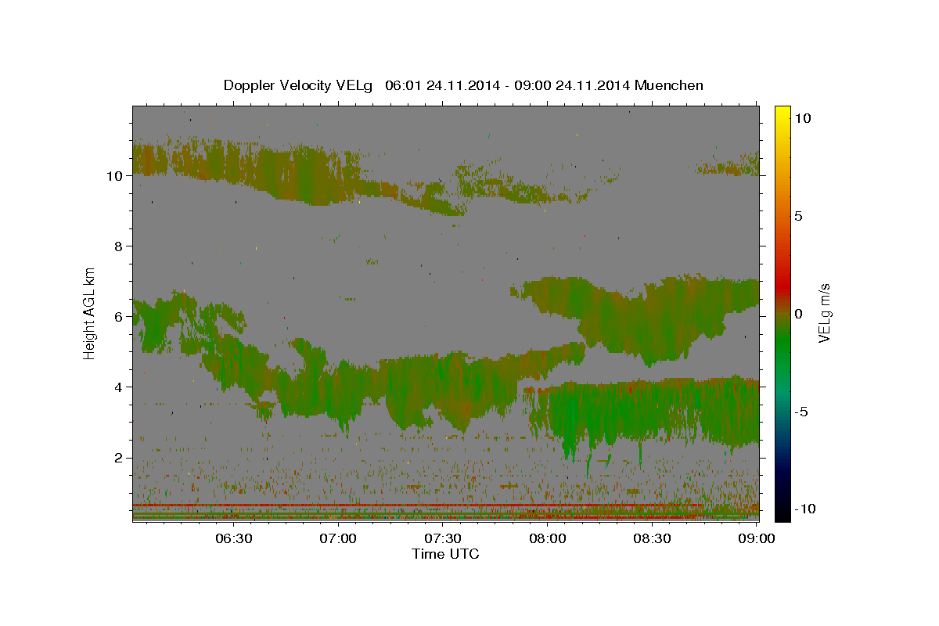Image resolution: width=939 pixels, height=626 pixels.
Task: Click the colorbar label '10' at top
Action: point(802,117)
